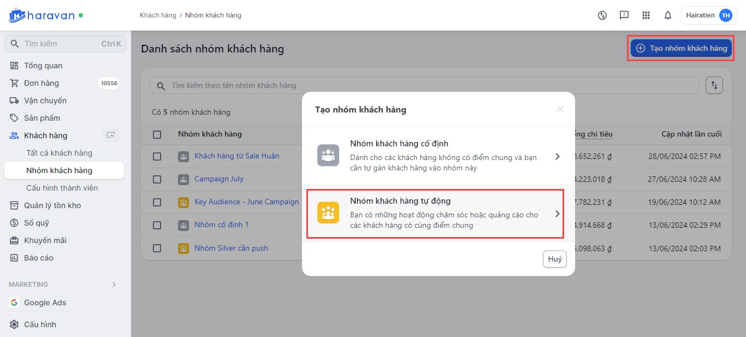Image resolution: width=746 pixels, height=337 pixels.
Task: Select the yellow automatic group icon
Action: pos(328,214)
